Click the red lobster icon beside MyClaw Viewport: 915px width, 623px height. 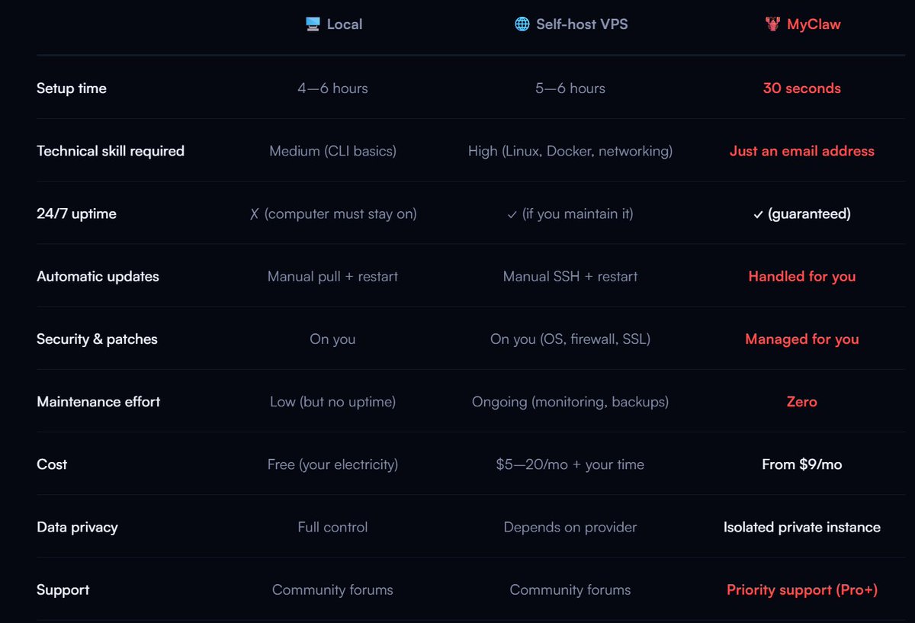click(772, 24)
